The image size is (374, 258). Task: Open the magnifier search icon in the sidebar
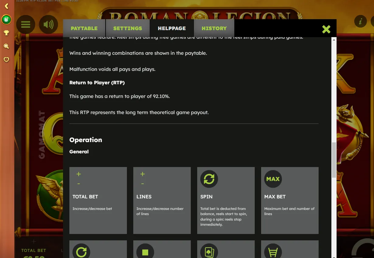(x=6, y=46)
